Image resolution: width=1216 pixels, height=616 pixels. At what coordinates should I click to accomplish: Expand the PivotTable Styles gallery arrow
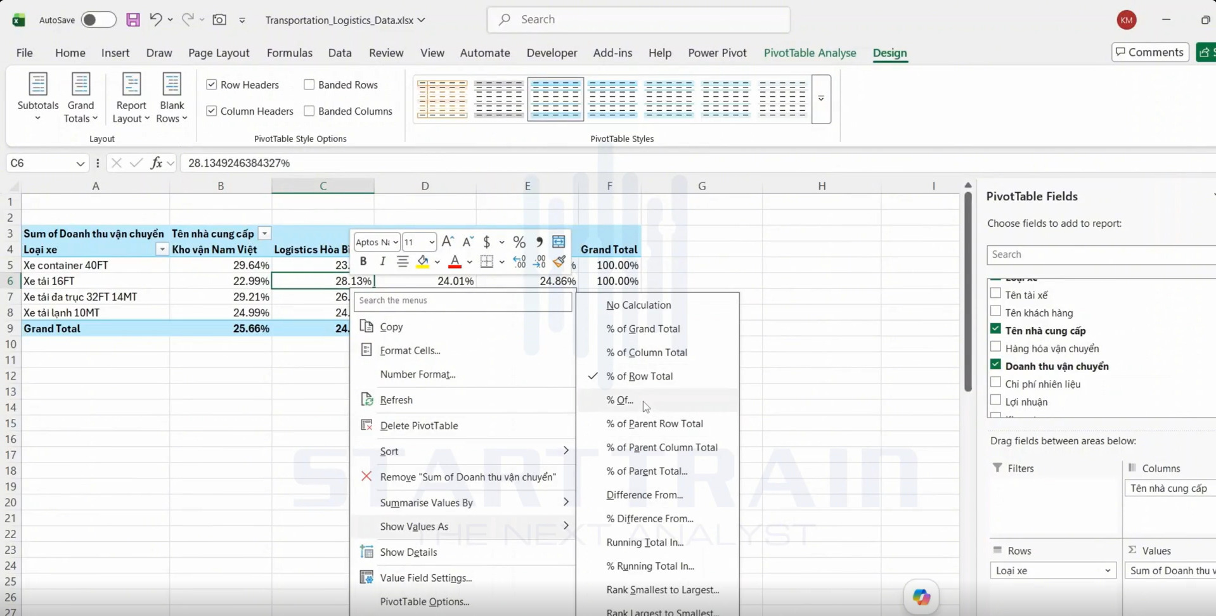click(821, 99)
